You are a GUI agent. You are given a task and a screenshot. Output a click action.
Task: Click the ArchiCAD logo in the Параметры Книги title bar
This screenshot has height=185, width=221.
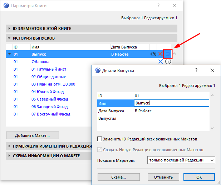[6, 6]
